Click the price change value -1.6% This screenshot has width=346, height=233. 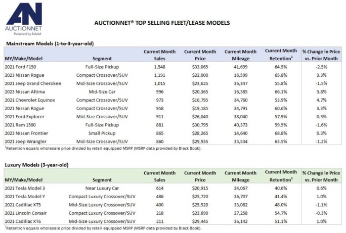pos(321,125)
